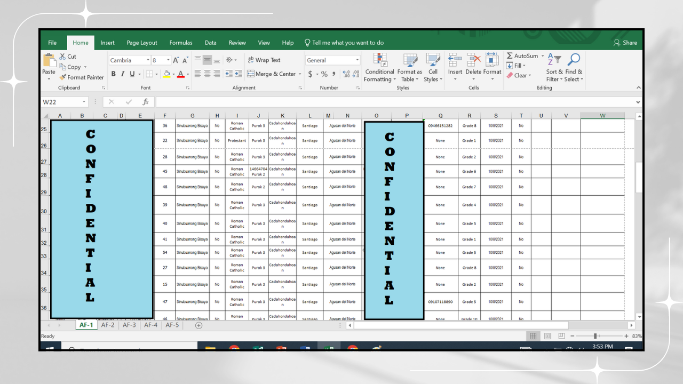Toggle Bold formatting
683x384 pixels.
click(x=113, y=74)
